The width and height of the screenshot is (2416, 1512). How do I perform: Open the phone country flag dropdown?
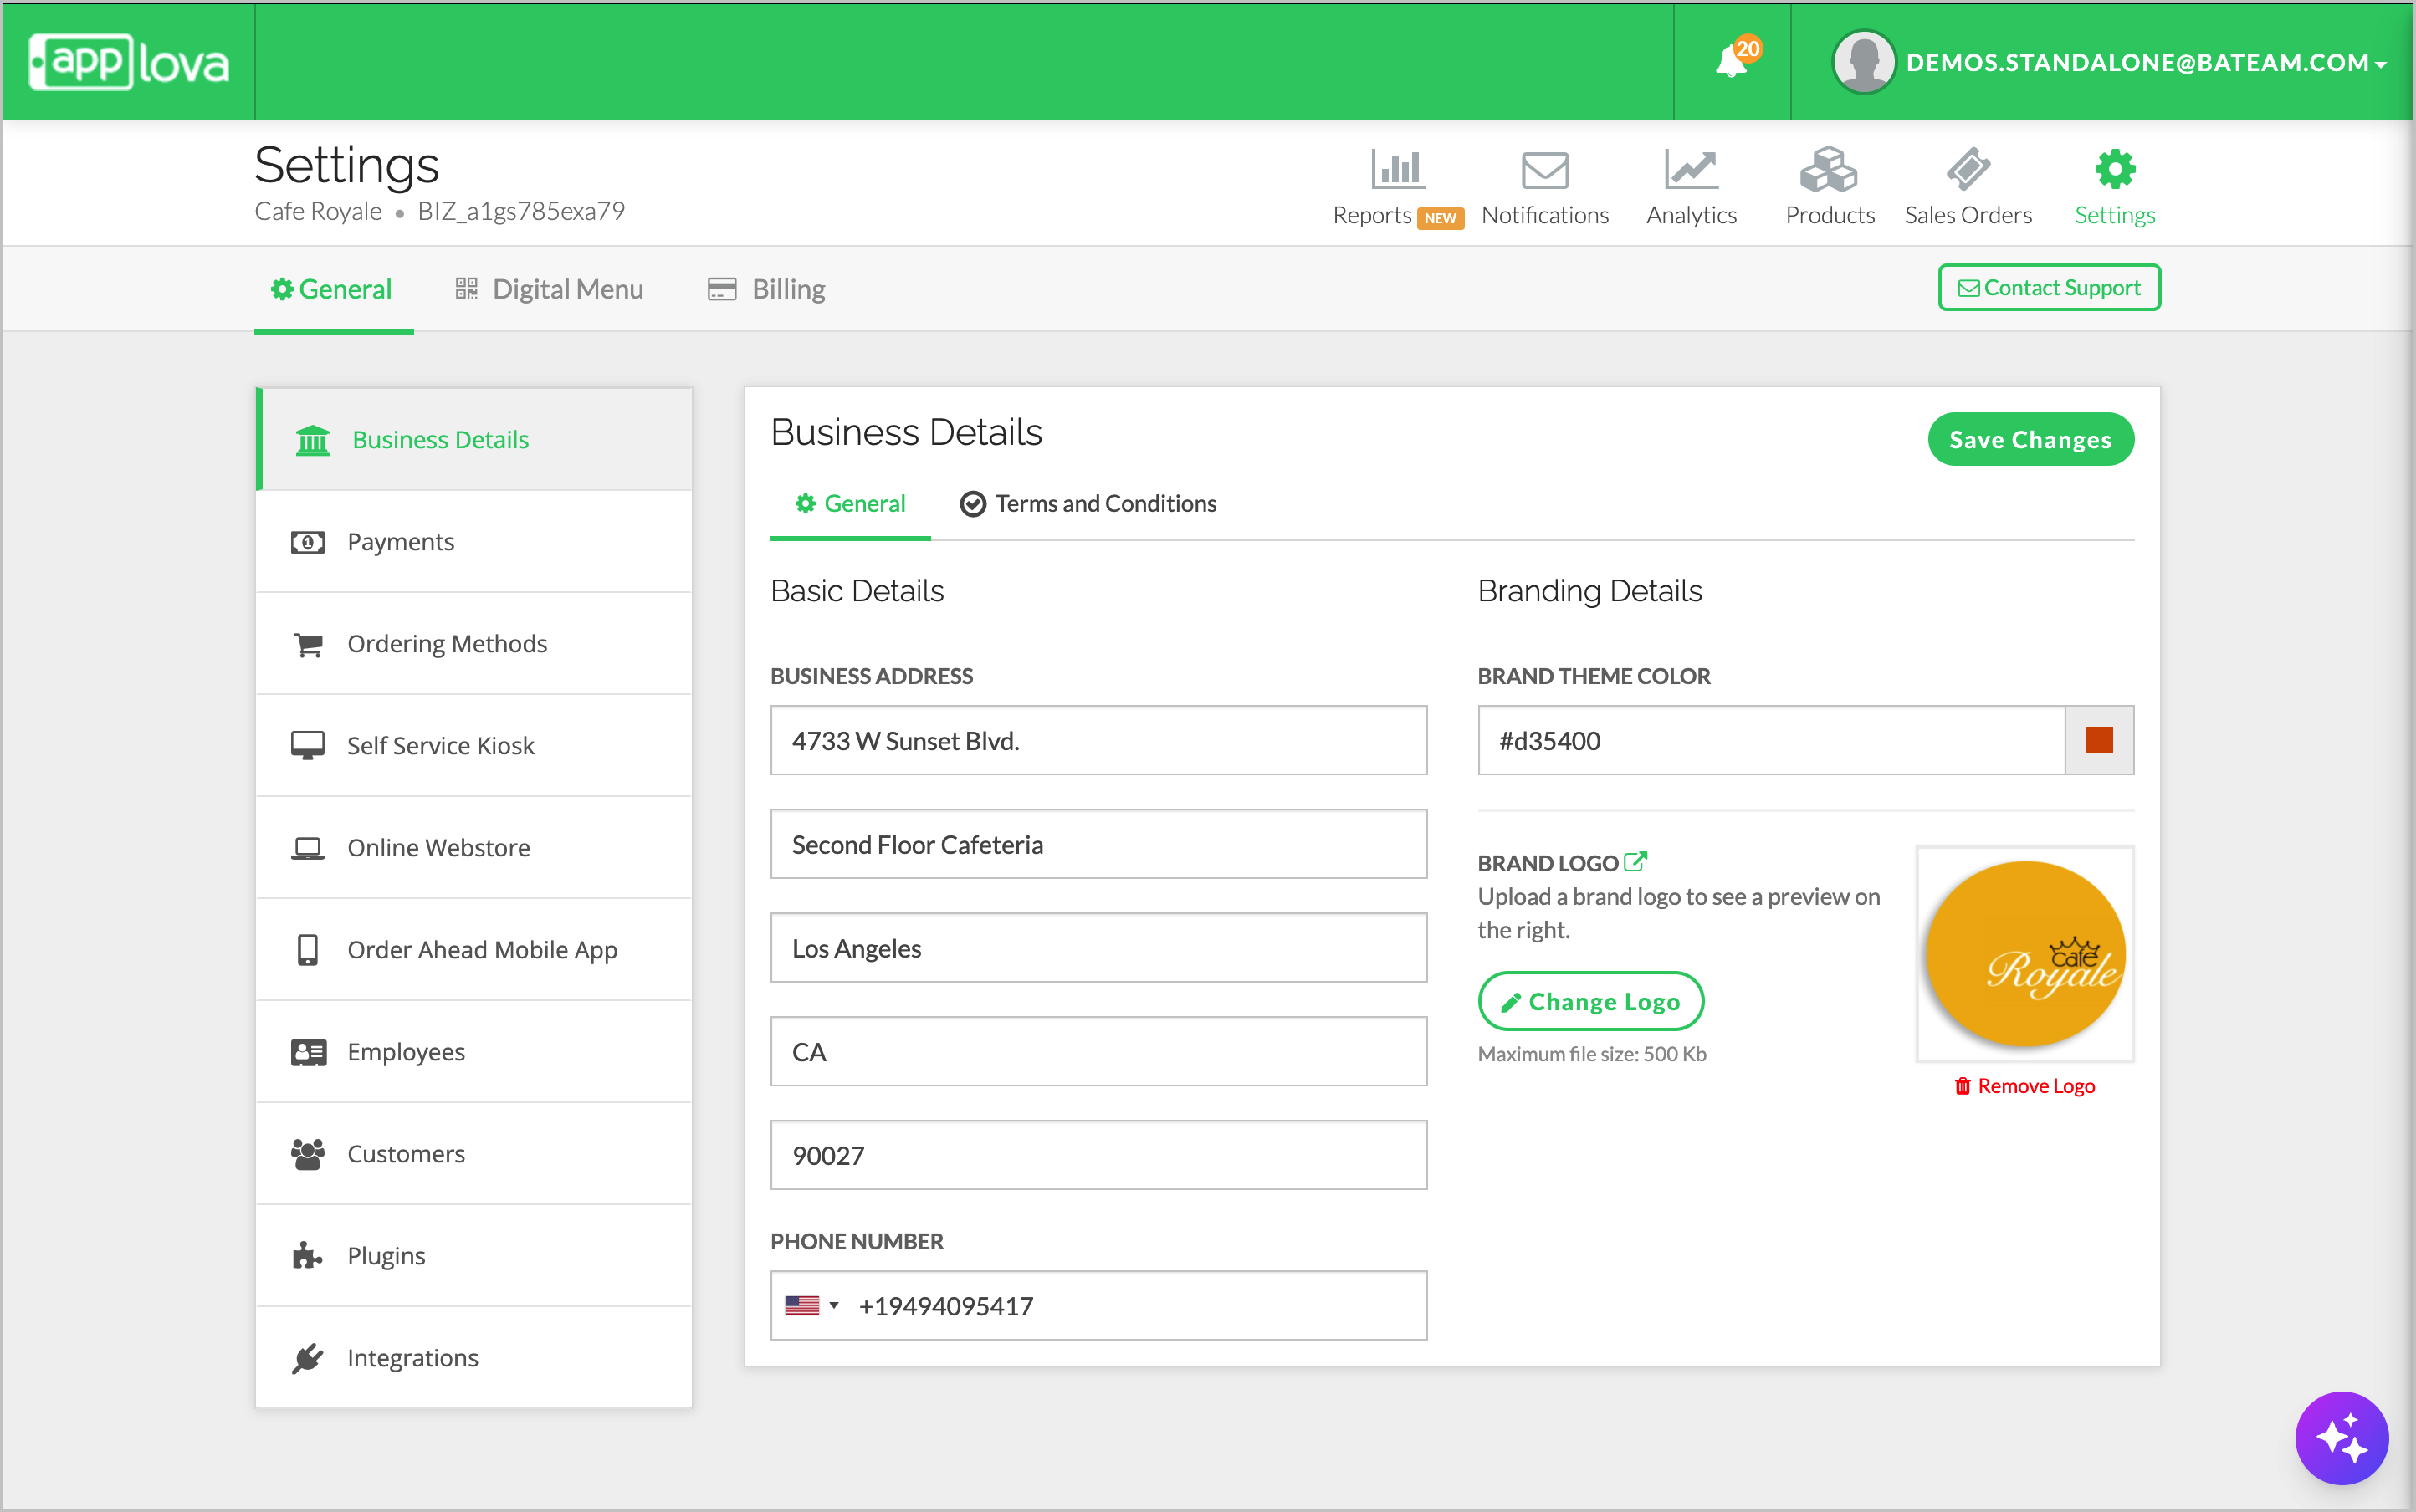click(x=811, y=1305)
